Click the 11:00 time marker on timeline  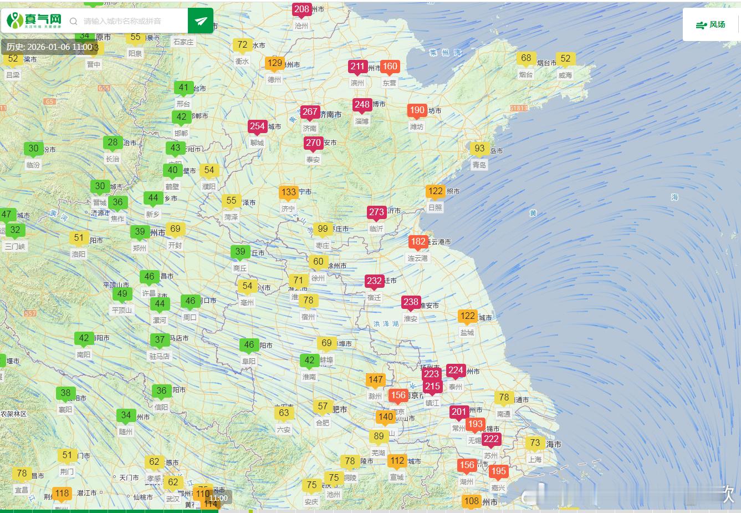[x=218, y=498]
